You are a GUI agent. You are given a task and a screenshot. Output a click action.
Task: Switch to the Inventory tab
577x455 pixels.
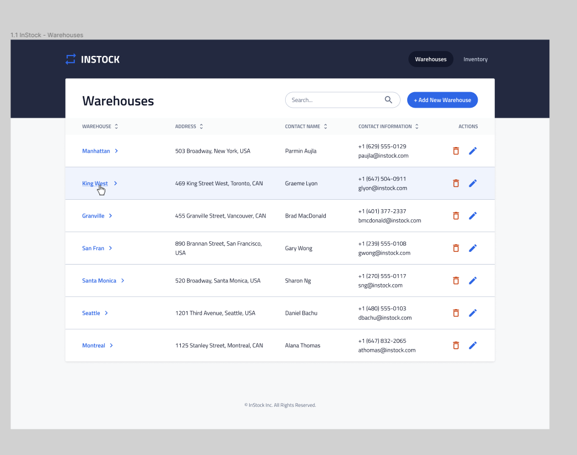(x=475, y=59)
